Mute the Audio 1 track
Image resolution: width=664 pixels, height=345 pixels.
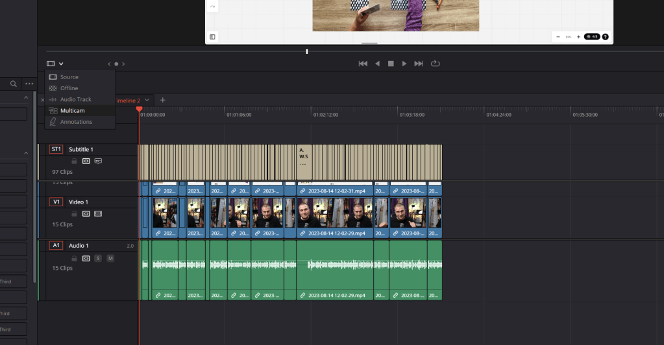pyautogui.click(x=110, y=258)
